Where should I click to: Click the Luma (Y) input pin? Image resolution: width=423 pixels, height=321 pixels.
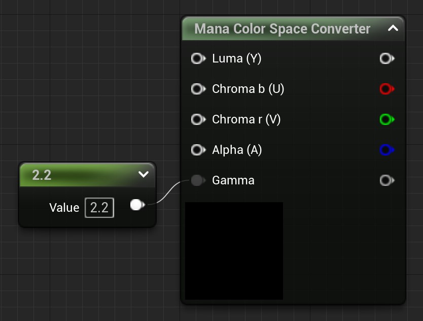point(197,58)
